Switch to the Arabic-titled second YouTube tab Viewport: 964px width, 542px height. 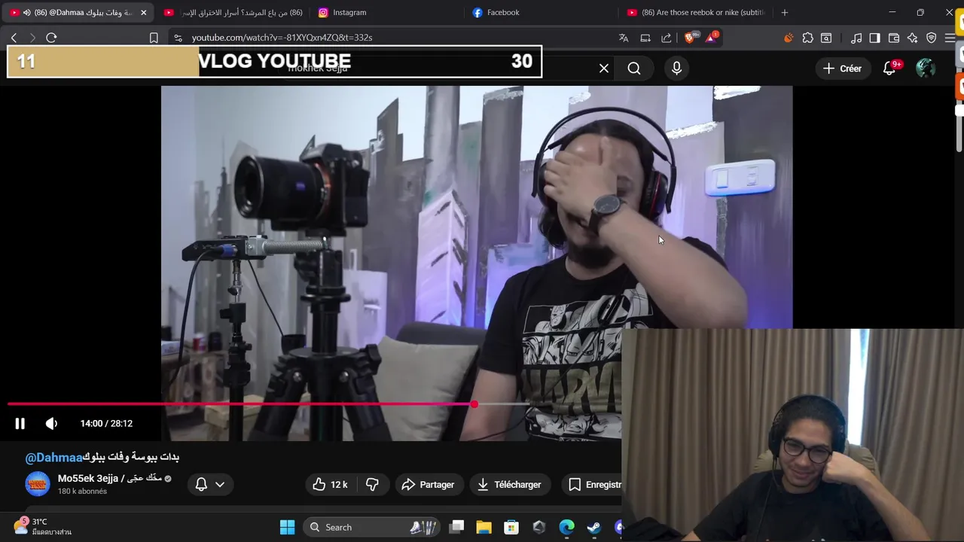[233, 13]
